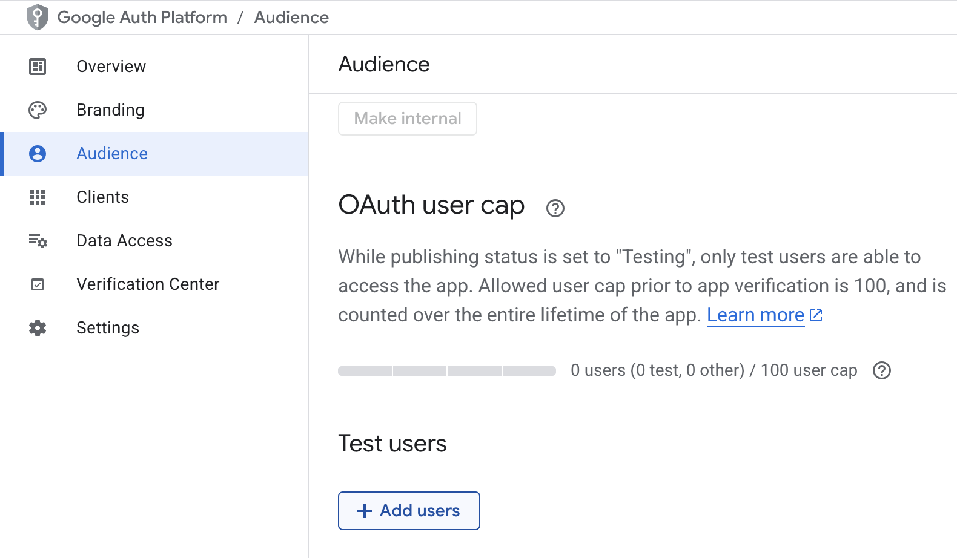
Task: Click the Test users heading
Action: (392, 444)
